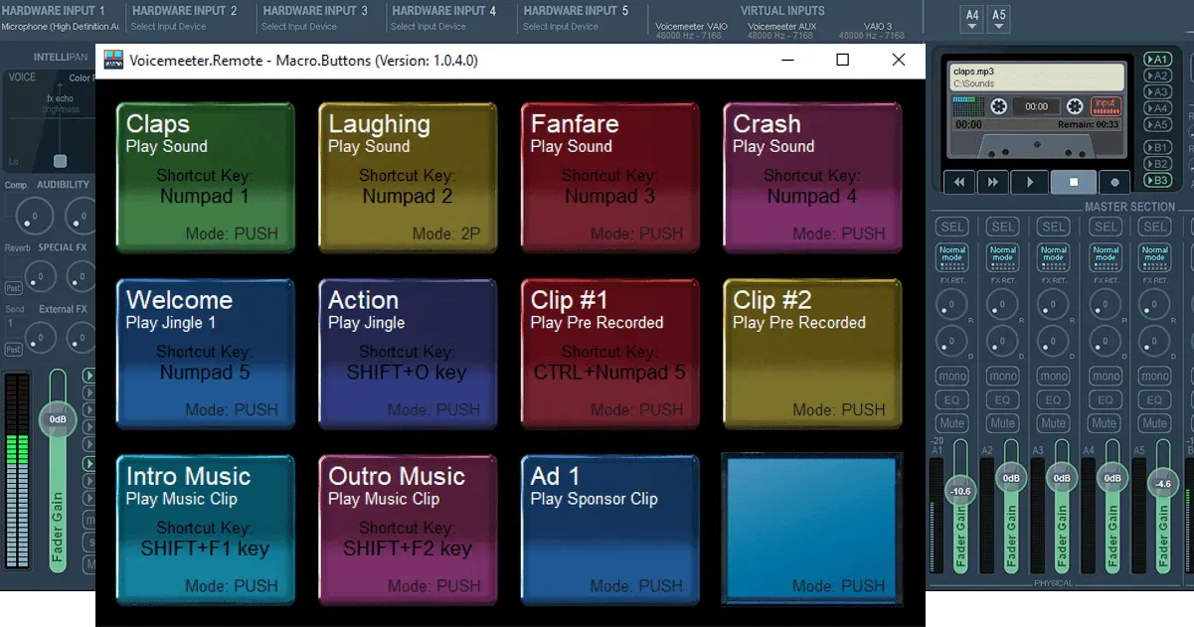Toggle mono on the A2 master strip
The width and height of the screenshot is (1194, 627).
(x=1003, y=376)
